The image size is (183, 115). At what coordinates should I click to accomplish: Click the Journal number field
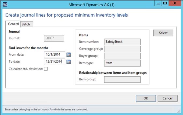click(x=54, y=38)
